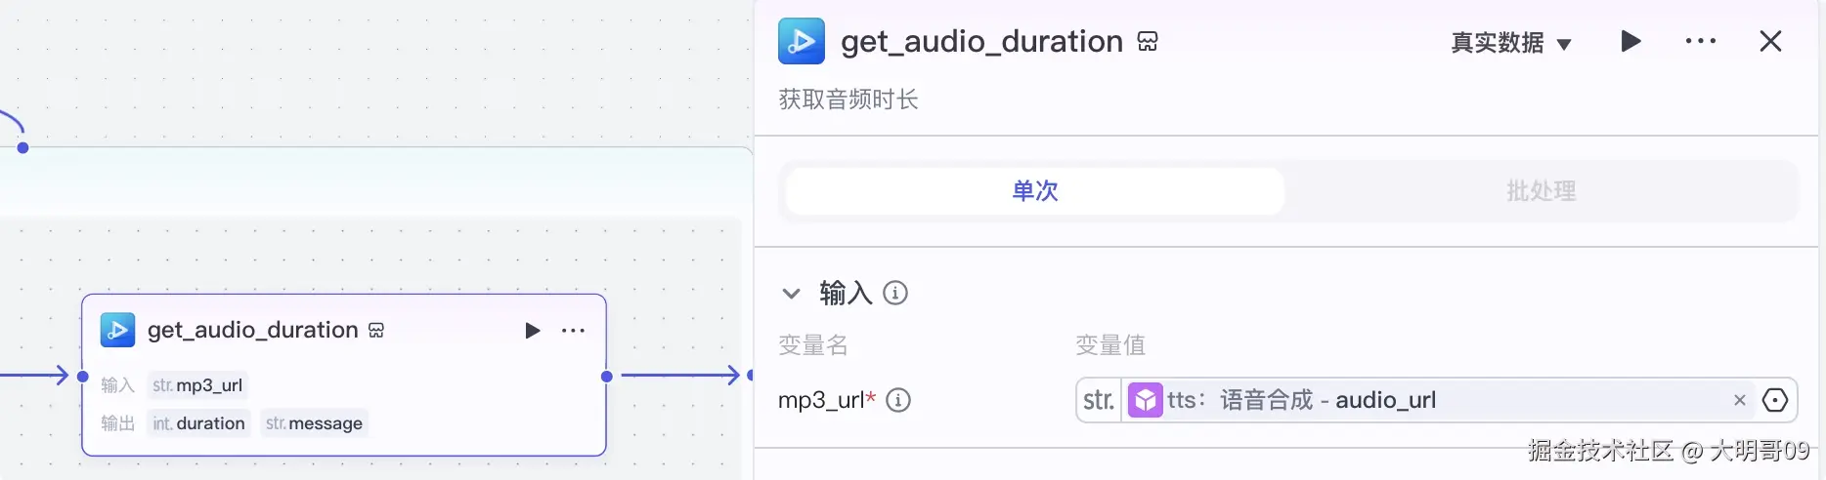Image resolution: width=1826 pixels, height=480 pixels.
Task: Close the get_audio_duration settings panel
Action: pyautogui.click(x=1770, y=41)
